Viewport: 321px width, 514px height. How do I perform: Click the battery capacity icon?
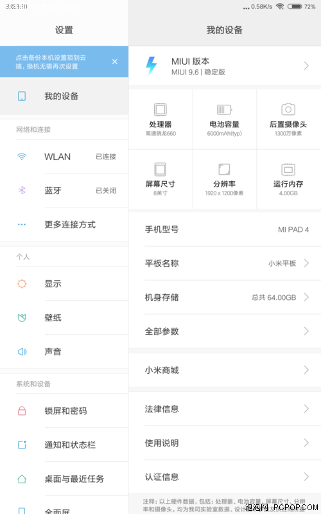[224, 109]
